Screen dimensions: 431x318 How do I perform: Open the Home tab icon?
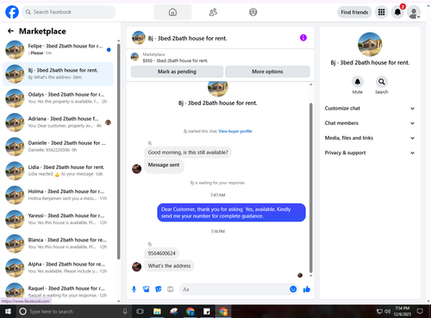[172, 12]
